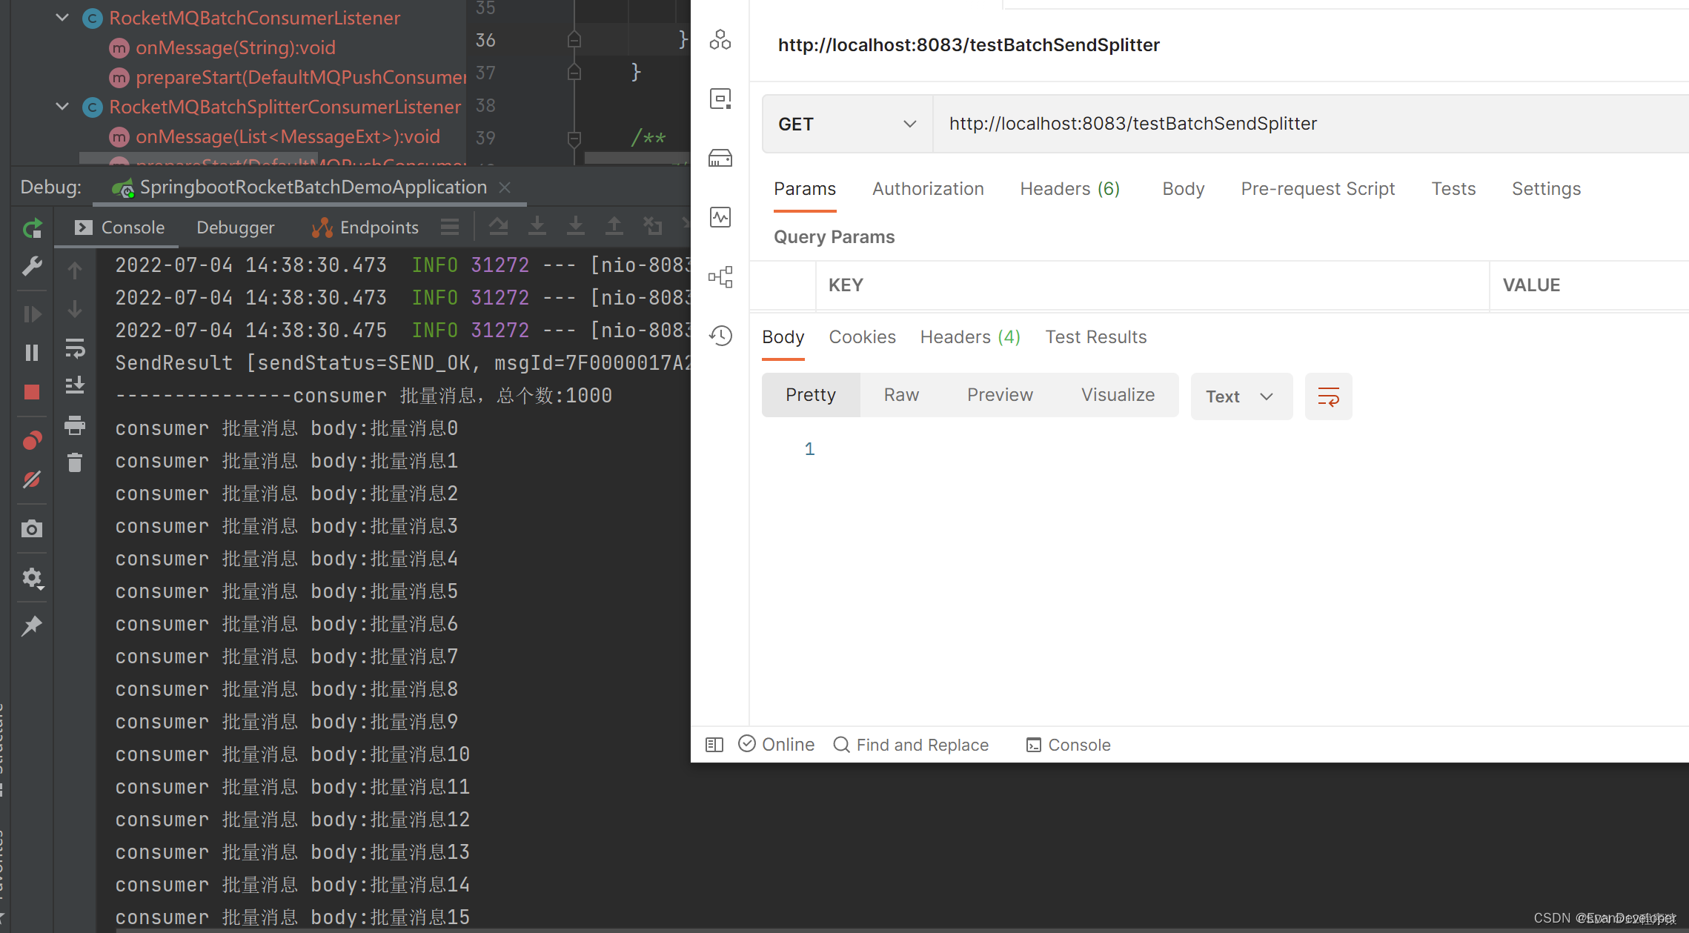
Task: Toggle scroll to end in console
Action: coord(75,385)
